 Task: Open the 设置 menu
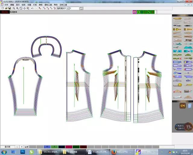point(29,5)
